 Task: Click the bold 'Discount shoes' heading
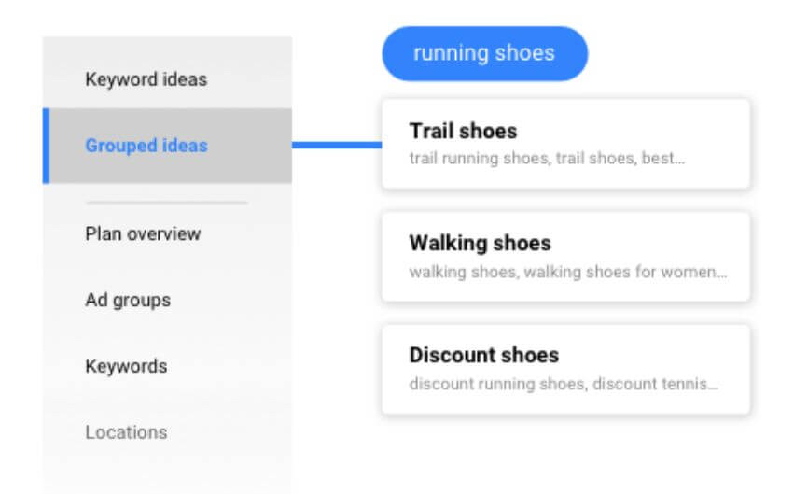[x=483, y=355]
